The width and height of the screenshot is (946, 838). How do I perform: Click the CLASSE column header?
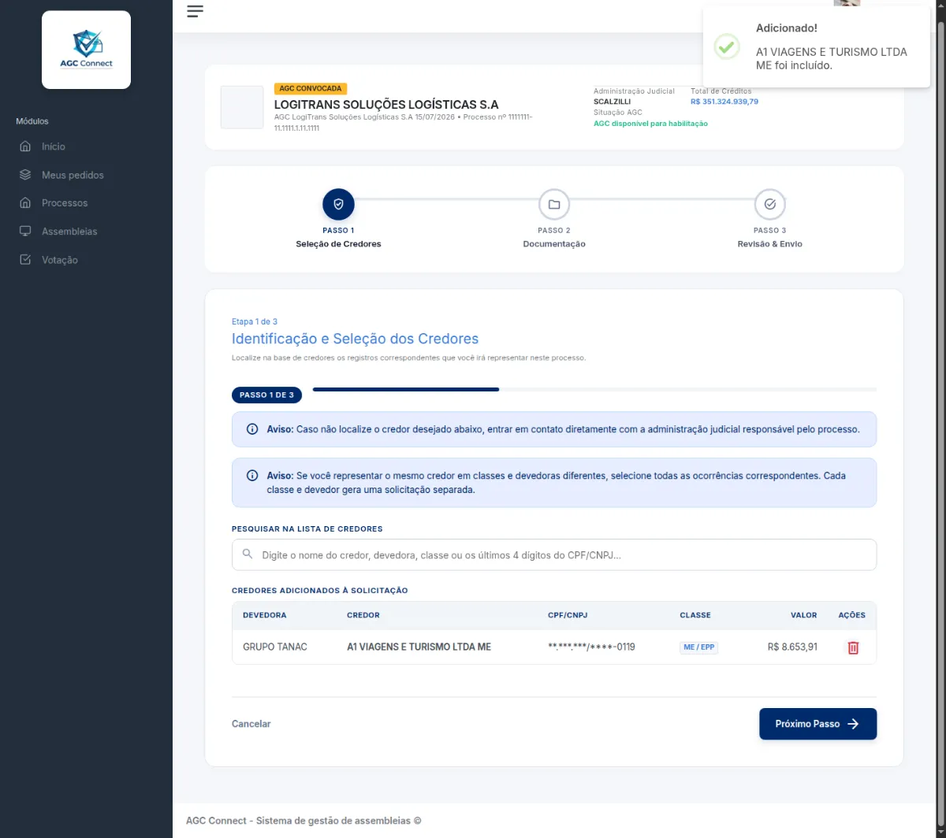(x=695, y=615)
